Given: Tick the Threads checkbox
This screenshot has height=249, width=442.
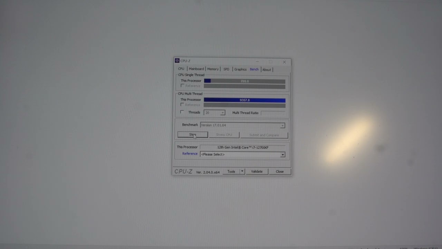Looking at the screenshot, I should (x=182, y=112).
